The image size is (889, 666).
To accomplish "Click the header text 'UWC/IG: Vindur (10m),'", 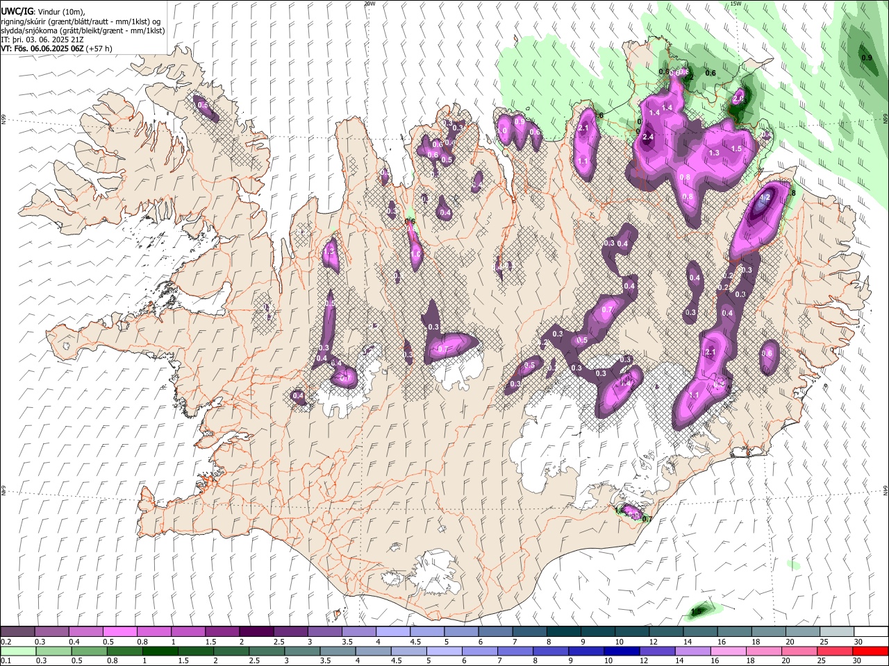I will tap(43, 11).
